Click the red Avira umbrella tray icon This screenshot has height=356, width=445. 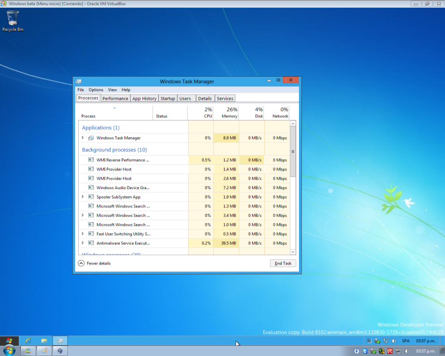pos(390,351)
